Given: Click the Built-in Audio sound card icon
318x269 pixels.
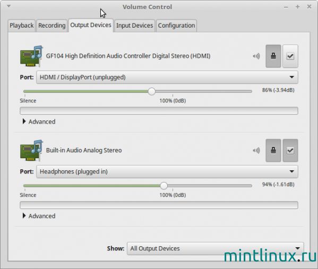Looking at the screenshot, I should coord(31,150).
